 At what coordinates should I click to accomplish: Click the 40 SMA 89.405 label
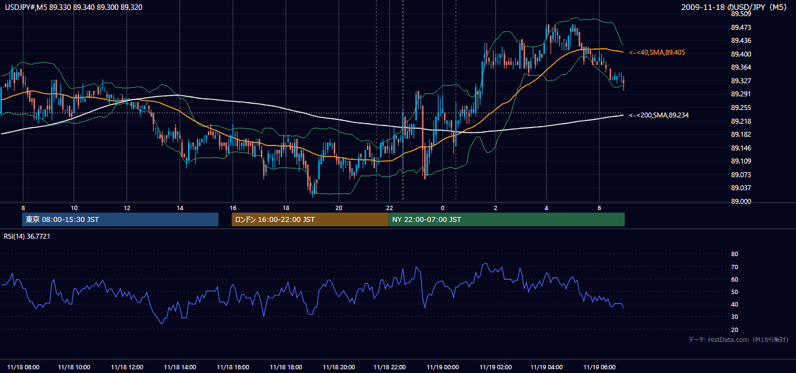pos(657,53)
